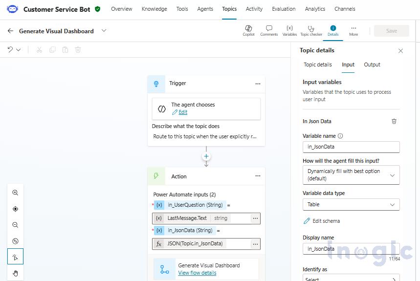Open the Evaluation tab

[284, 9]
